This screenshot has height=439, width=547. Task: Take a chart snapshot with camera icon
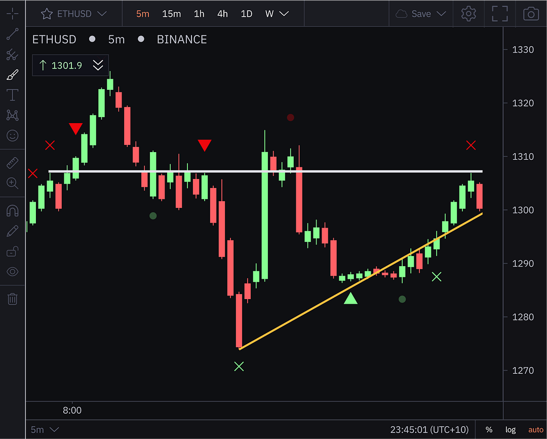pos(530,14)
